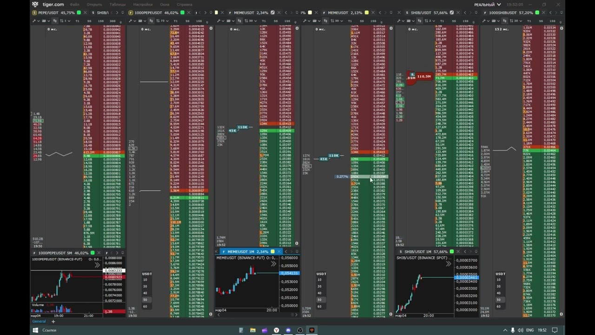The width and height of the screenshot is (595, 335).
Task: Click the yellow link color on MEMEUSDT 2,13% tab
Action: (x=367, y=13)
